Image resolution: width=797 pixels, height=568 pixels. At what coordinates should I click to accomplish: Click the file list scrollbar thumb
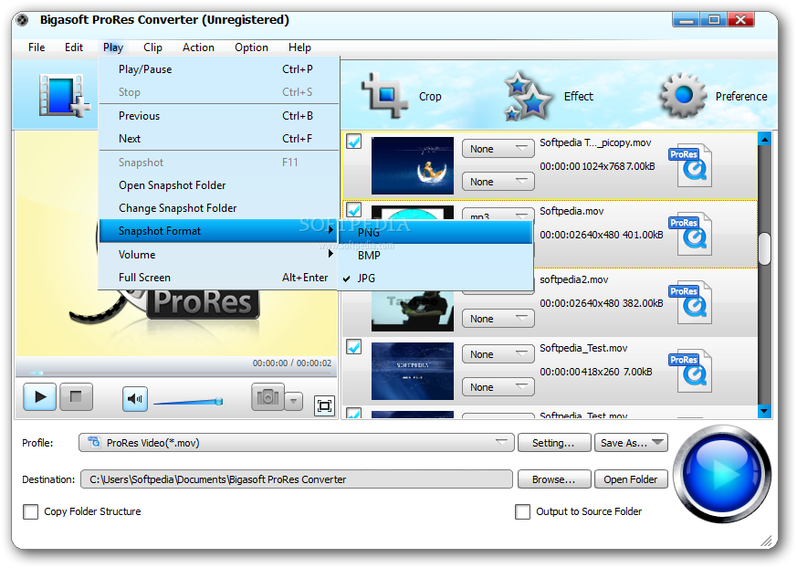coord(764,248)
